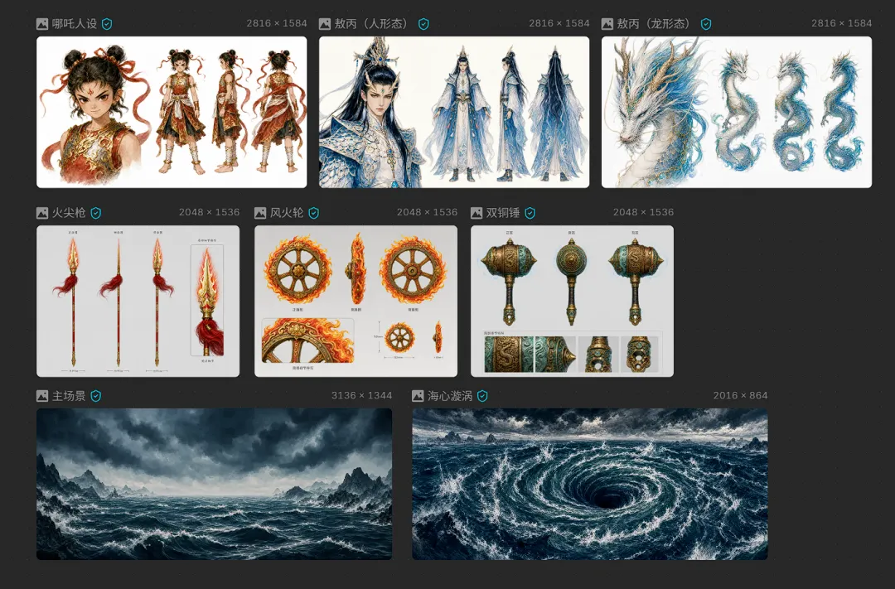Click verified shield icon next to 海心漩涡
895x589 pixels.
482,396
